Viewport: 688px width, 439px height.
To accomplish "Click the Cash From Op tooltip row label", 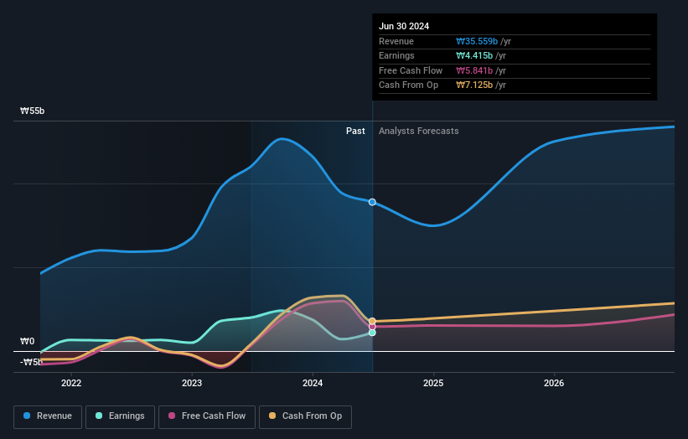I will pyautogui.click(x=408, y=85).
